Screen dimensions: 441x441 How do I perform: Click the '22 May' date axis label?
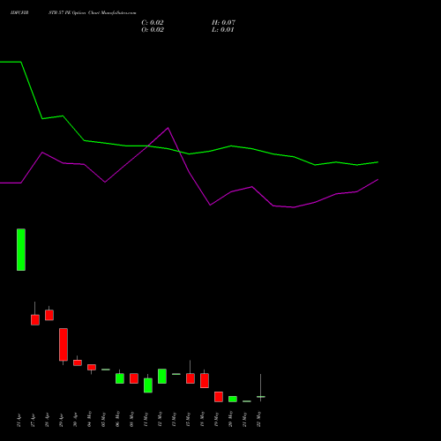[258, 419]
